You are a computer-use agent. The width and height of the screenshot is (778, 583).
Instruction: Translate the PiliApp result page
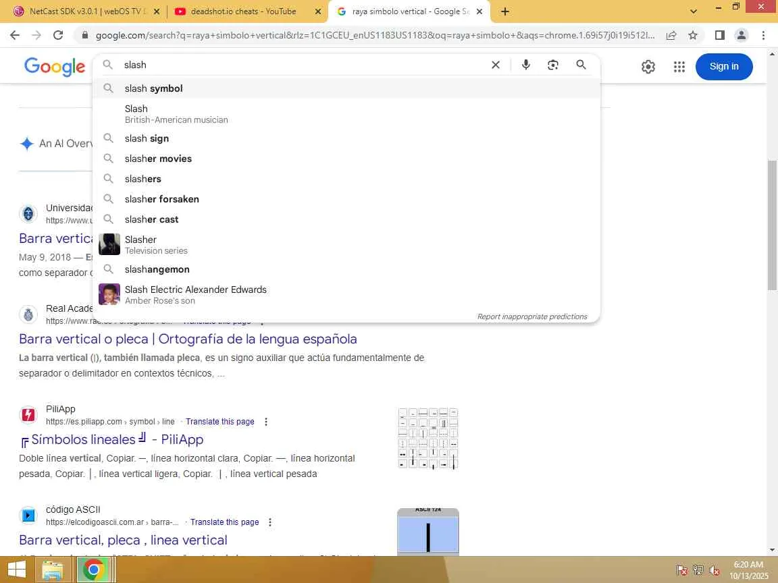click(219, 421)
